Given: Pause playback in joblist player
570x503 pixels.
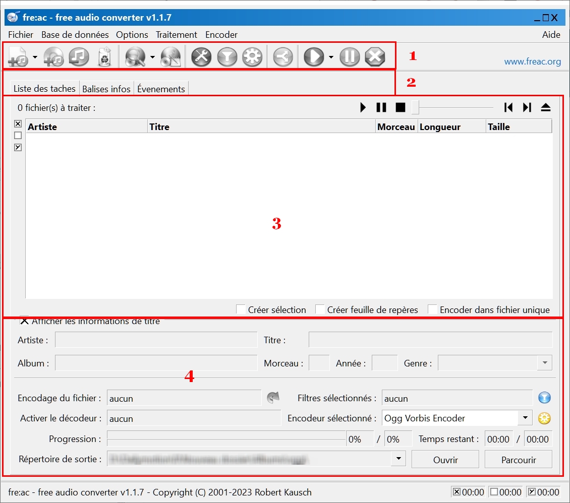Looking at the screenshot, I should (x=381, y=107).
